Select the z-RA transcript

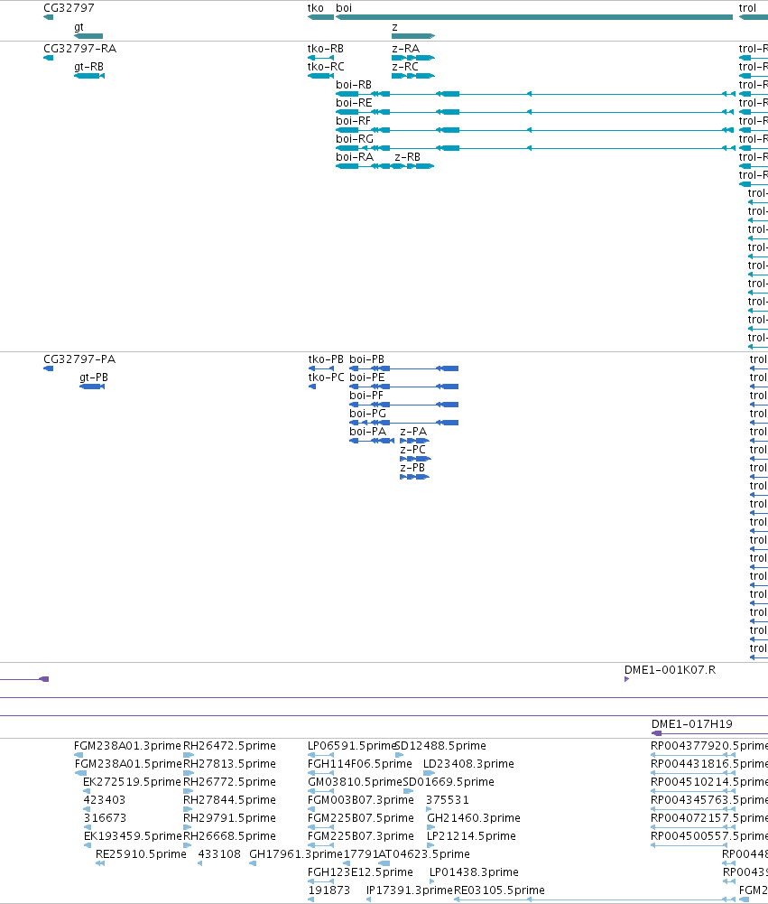tap(413, 58)
